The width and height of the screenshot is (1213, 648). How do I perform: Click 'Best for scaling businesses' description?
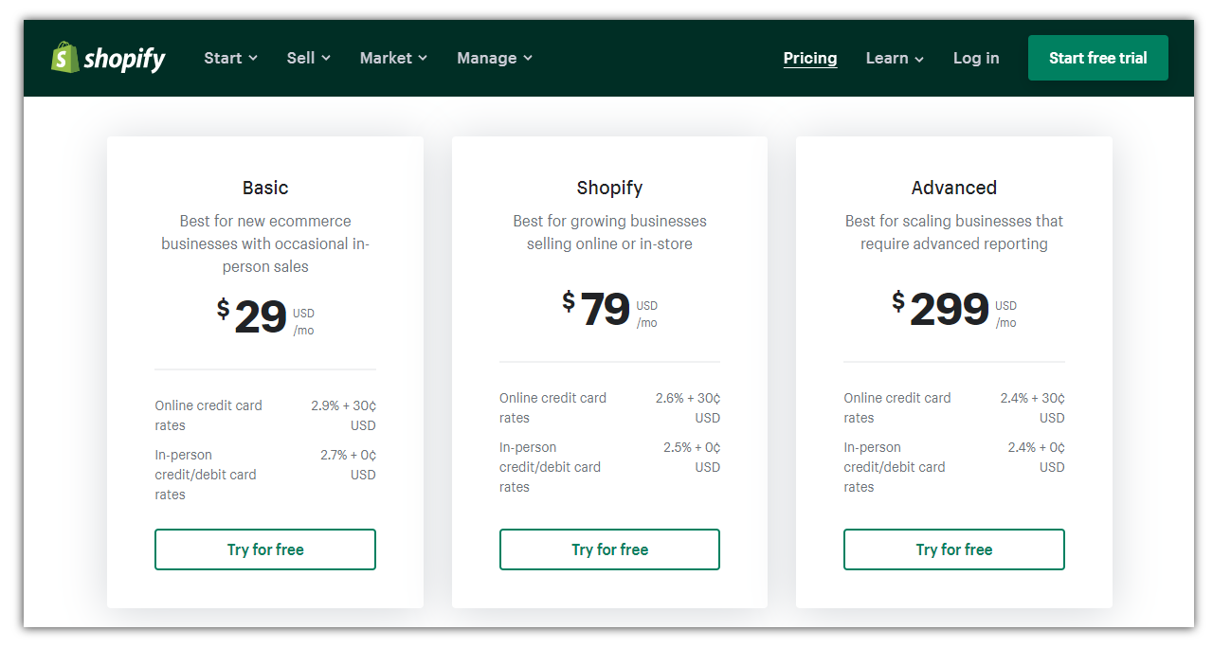point(954,232)
